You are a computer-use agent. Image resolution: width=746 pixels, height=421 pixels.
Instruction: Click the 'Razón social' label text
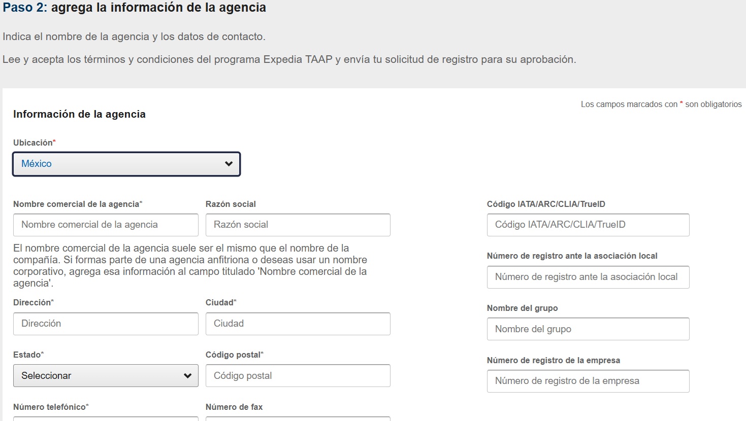coord(231,204)
